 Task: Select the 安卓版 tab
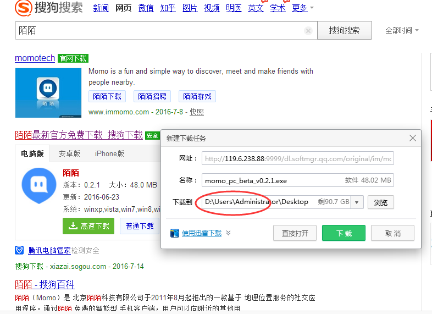[x=69, y=153]
